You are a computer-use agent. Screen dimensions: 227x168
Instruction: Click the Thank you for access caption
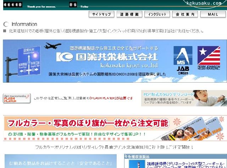41,6
